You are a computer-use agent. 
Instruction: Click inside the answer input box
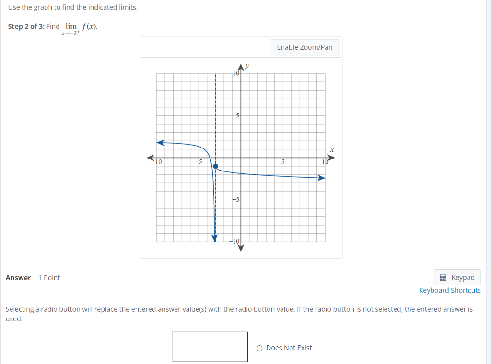pyautogui.click(x=210, y=346)
